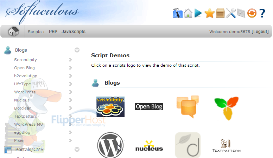Click the Blogs person icon in sidebar
The height and width of the screenshot is (158, 273).
click(8, 50)
